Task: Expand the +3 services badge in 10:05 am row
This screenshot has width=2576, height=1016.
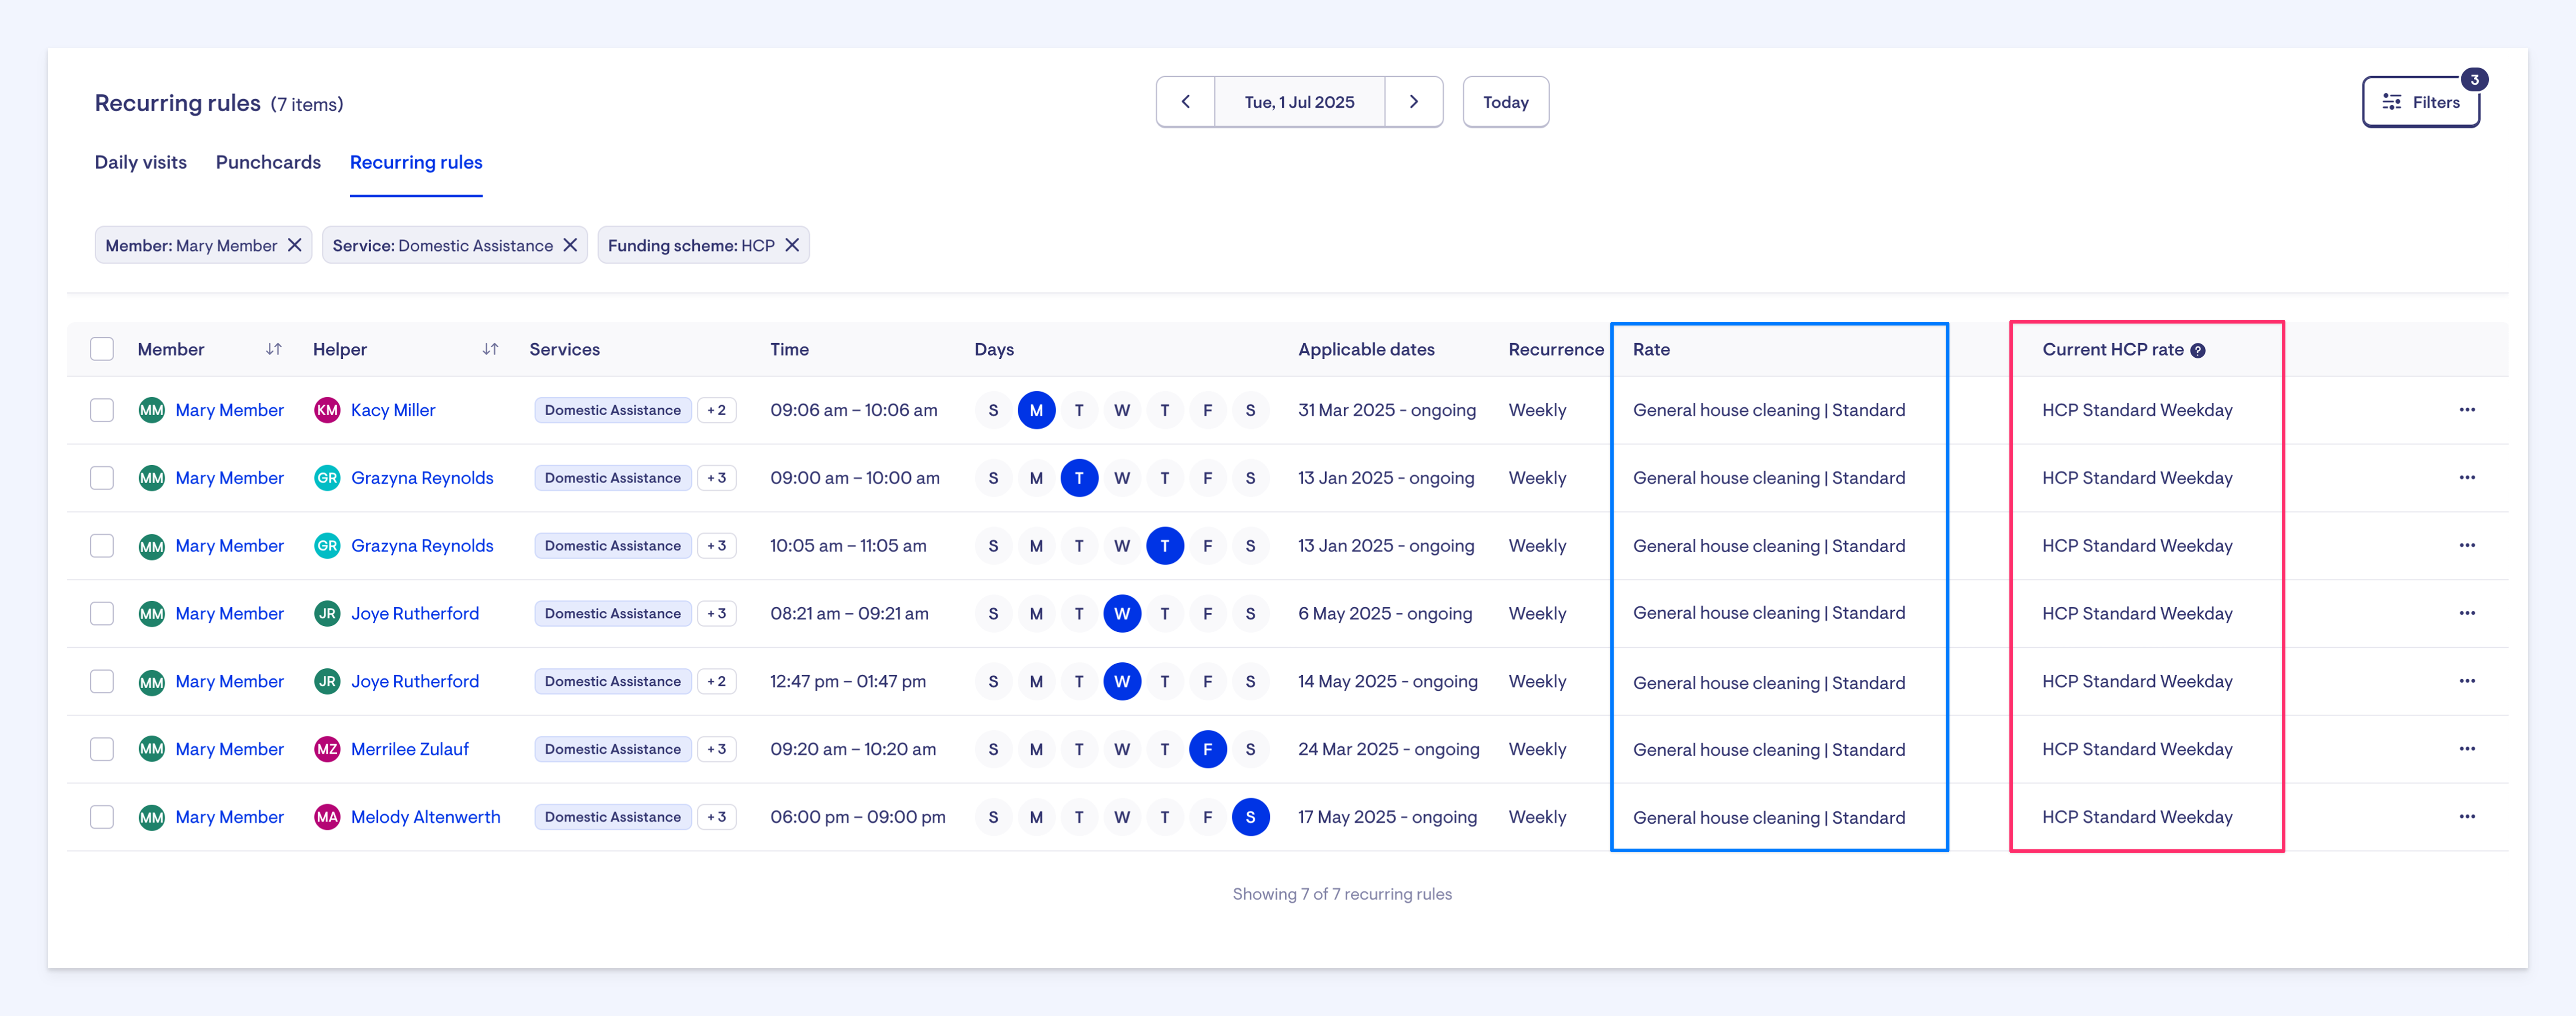Action: (717, 546)
